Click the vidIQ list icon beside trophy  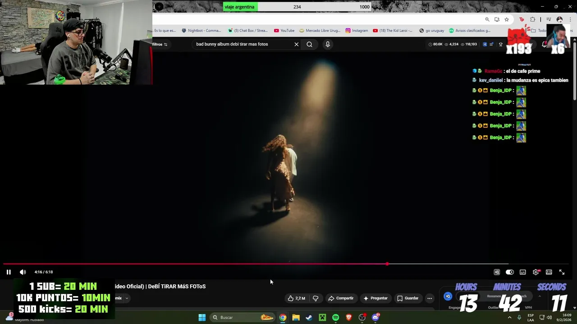[x=491, y=44]
